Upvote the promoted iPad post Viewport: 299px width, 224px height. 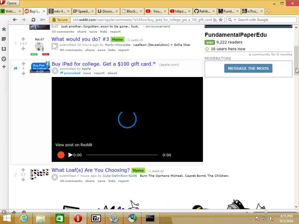tap(23, 64)
